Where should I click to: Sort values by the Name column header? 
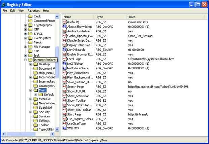point(78,17)
